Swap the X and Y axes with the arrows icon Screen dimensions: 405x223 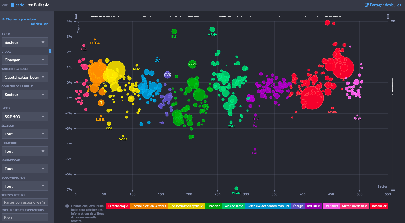[x=50, y=51]
